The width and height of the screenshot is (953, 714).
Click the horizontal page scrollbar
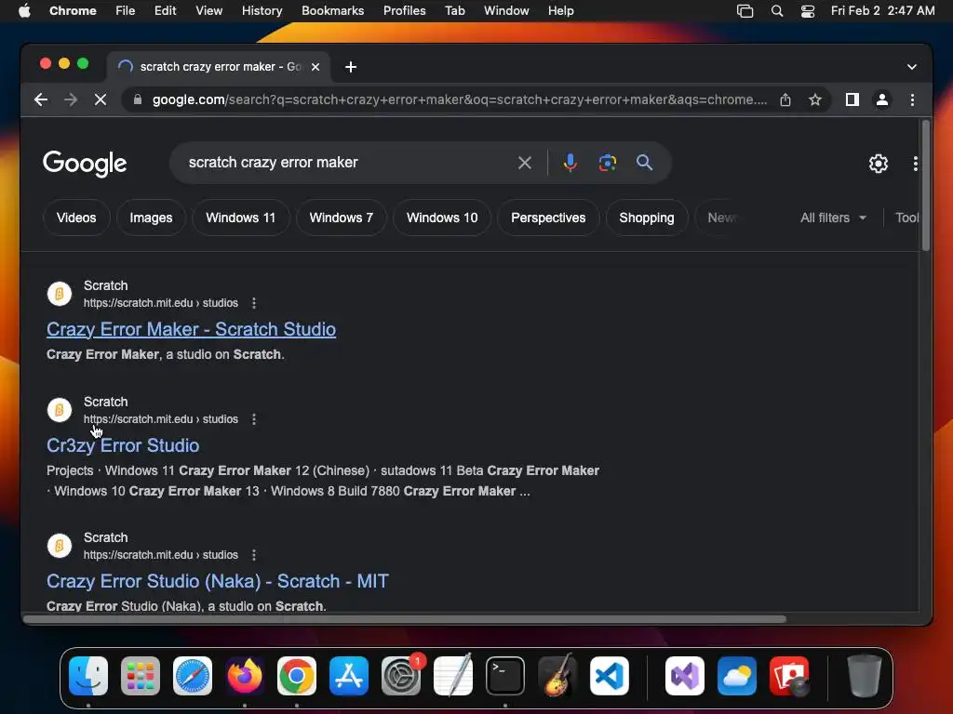405,619
